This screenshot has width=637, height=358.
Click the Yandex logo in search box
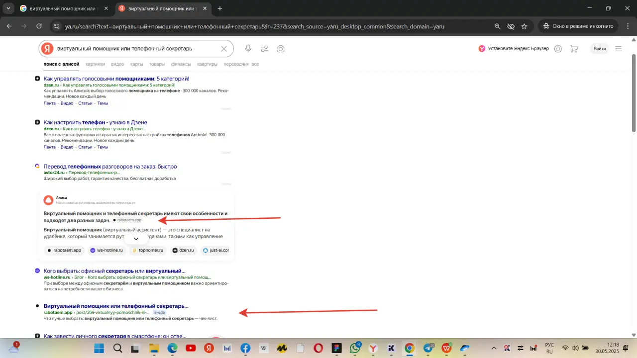click(x=47, y=49)
